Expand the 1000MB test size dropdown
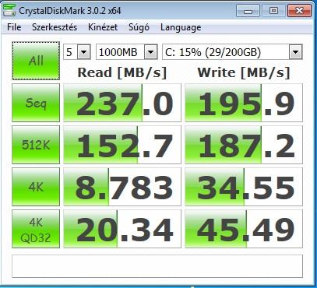Image resolution: width=317 pixels, height=288 pixels. click(x=151, y=52)
